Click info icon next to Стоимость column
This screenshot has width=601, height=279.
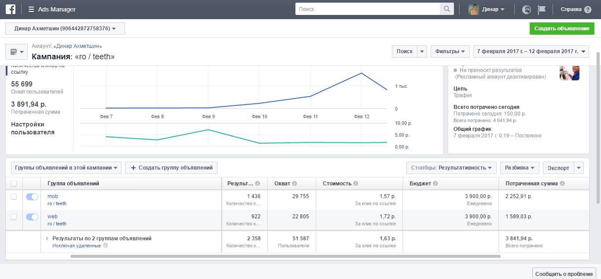pyautogui.click(x=355, y=184)
